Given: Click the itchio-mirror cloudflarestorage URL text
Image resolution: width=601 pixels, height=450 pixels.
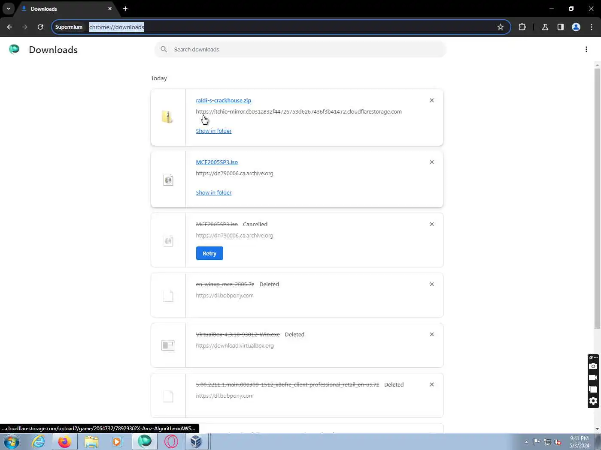Looking at the screenshot, I should click(299, 111).
